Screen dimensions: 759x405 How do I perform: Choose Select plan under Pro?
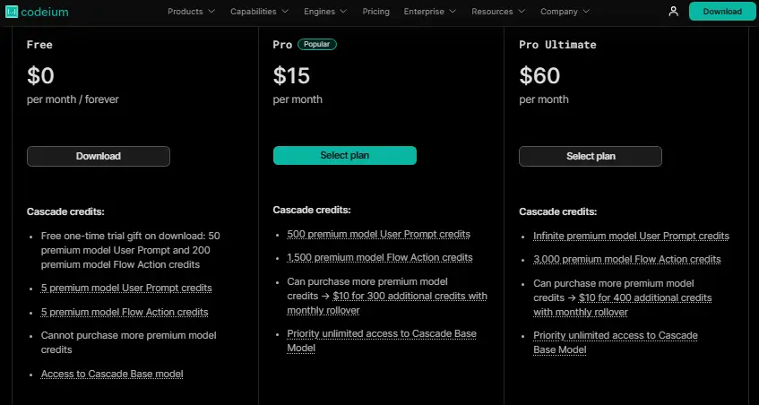pyautogui.click(x=344, y=156)
